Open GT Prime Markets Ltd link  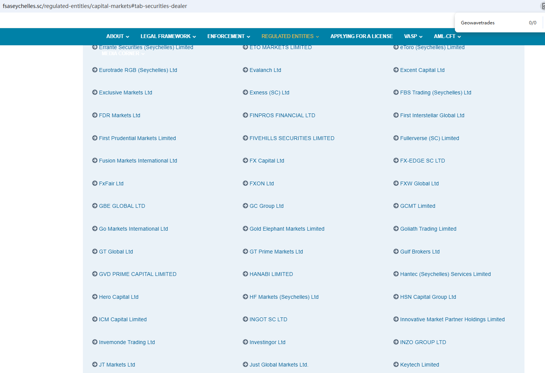pyautogui.click(x=276, y=252)
